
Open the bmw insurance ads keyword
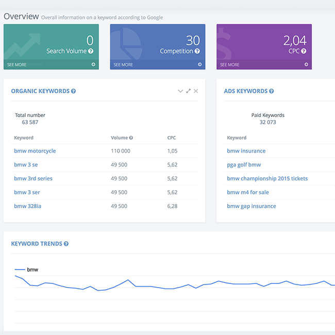click(246, 151)
